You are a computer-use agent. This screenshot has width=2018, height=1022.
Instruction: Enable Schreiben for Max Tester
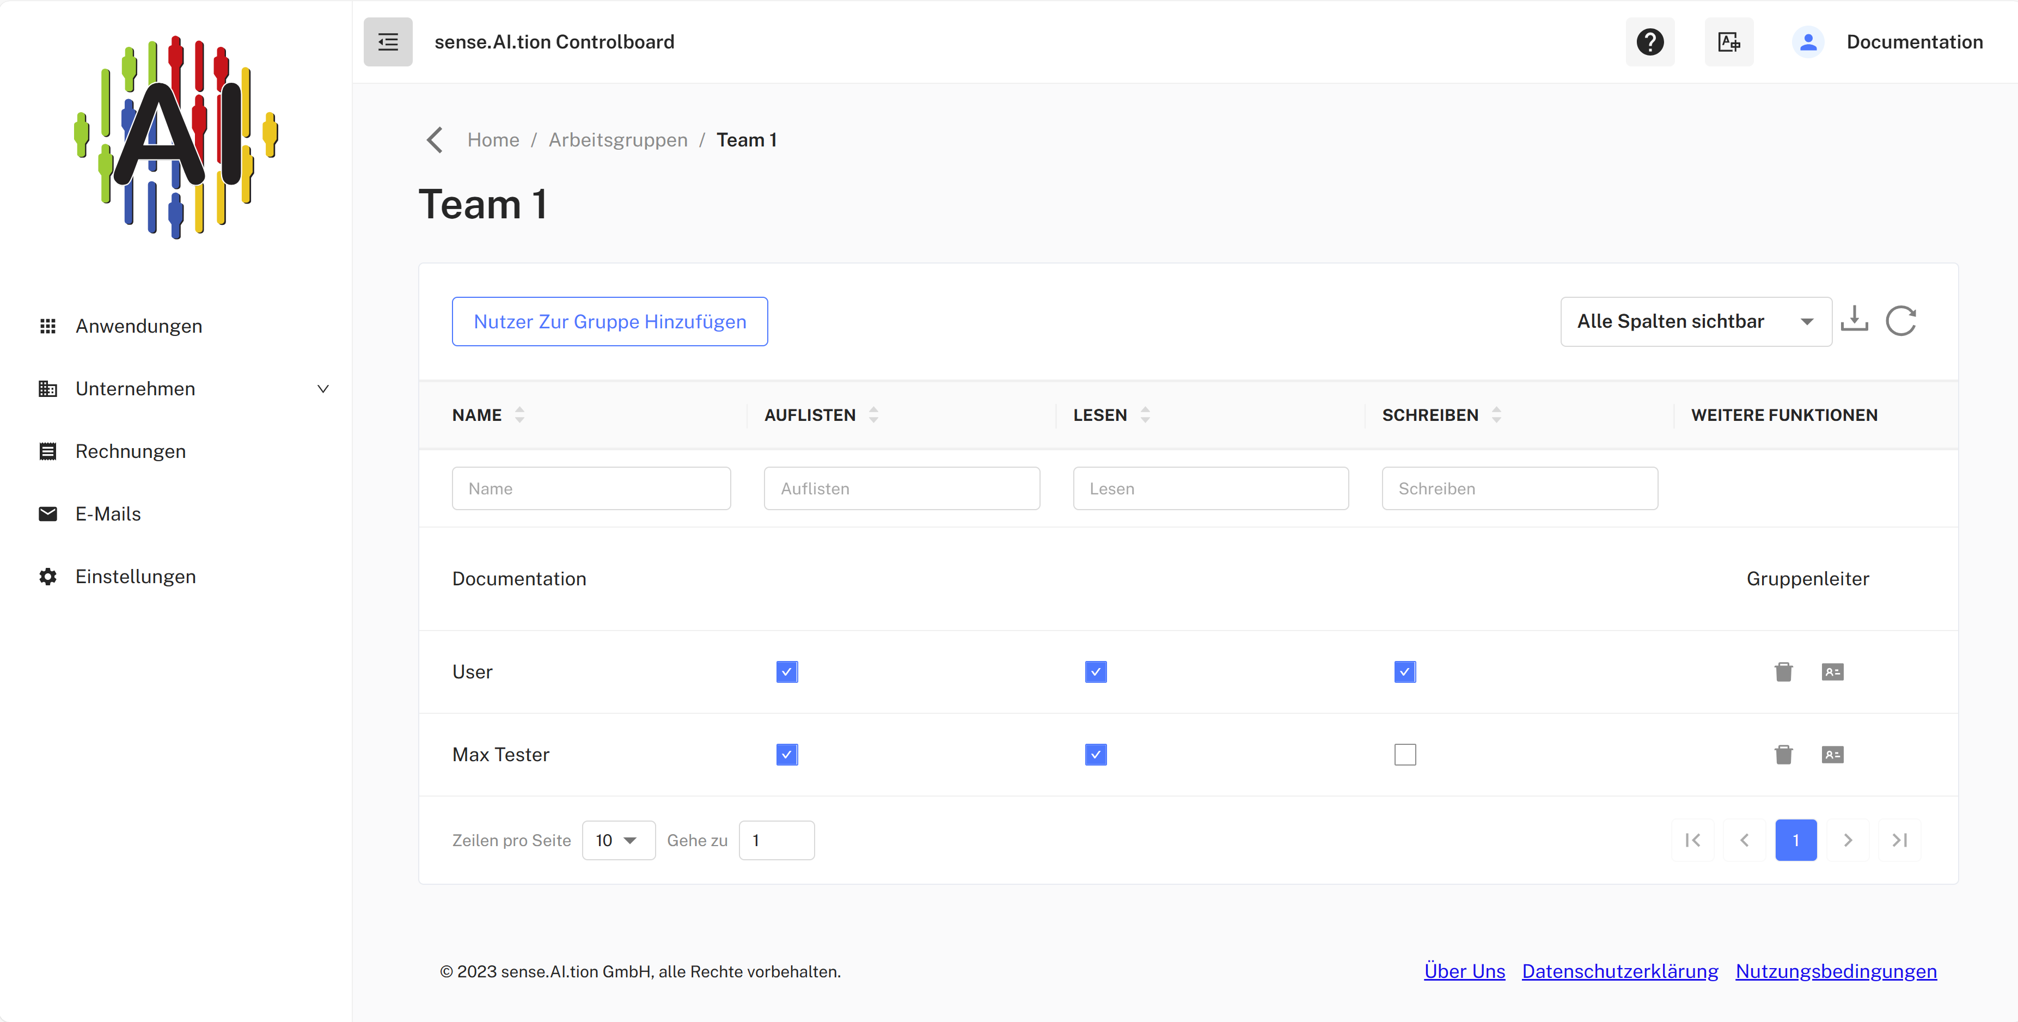tap(1405, 755)
